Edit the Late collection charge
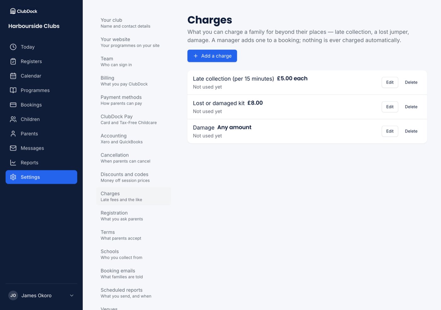 [390, 82]
